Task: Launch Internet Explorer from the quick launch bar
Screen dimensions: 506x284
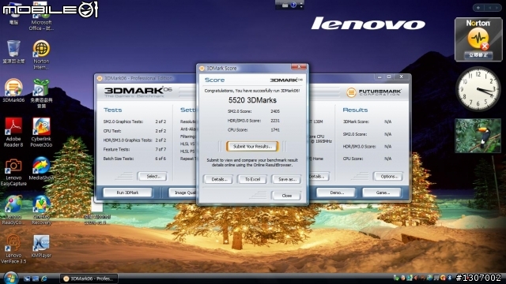Action: pos(44,278)
